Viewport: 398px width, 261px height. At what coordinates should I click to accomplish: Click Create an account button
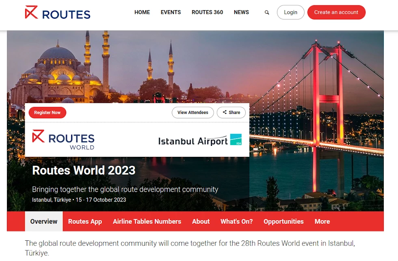[x=336, y=12]
